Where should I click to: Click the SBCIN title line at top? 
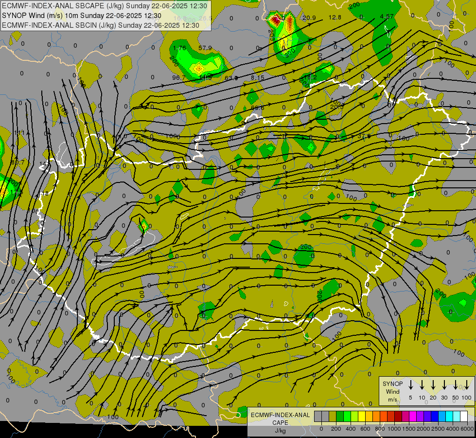[101, 25]
